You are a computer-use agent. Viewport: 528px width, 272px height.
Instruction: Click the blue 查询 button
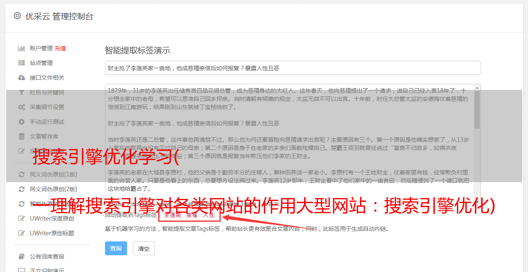[116, 248]
